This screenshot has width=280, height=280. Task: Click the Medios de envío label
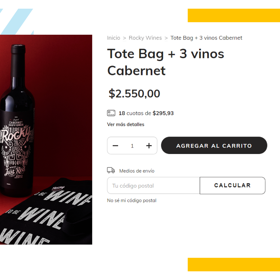click(137, 171)
